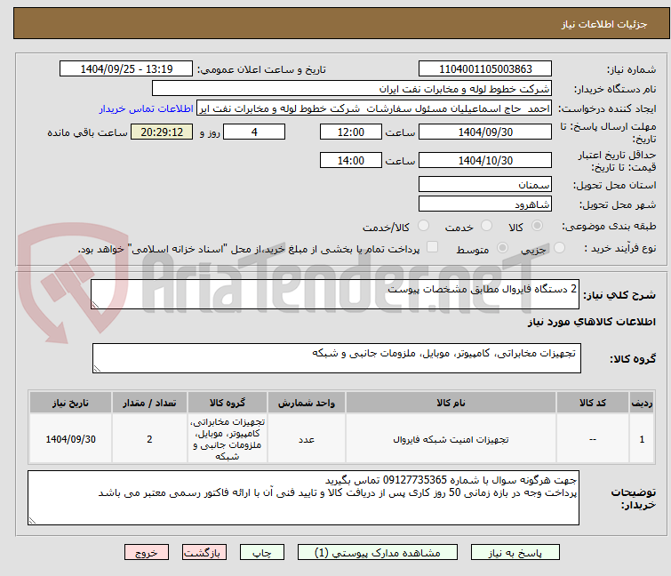
Task: Click the delivery province field سمنان
Action: (x=485, y=184)
